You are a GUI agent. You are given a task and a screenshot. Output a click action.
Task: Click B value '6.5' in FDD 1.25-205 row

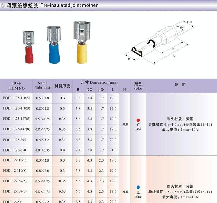pos(78,140)
